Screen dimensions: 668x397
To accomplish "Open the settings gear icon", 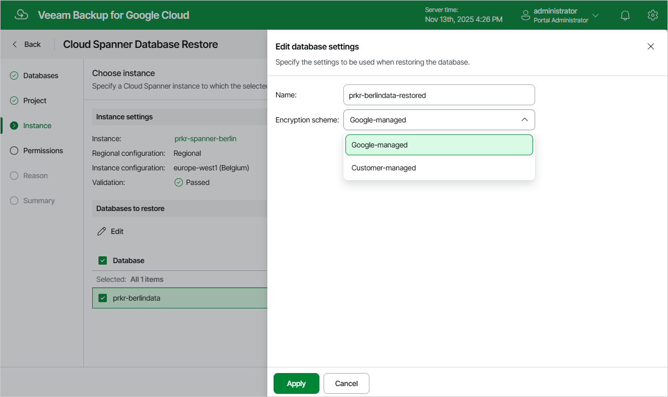I will (652, 15).
